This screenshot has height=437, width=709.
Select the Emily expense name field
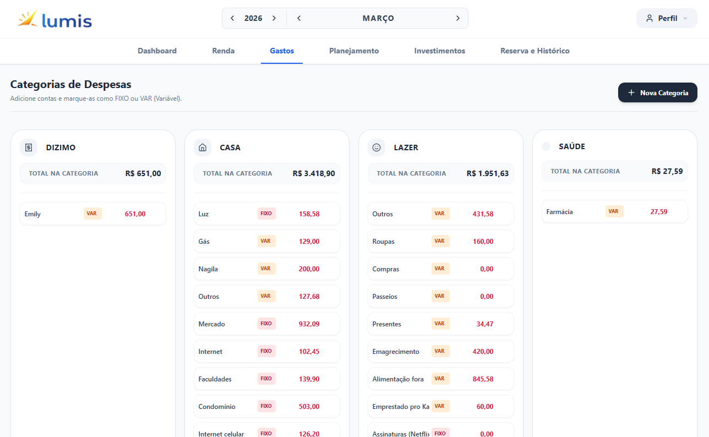tap(50, 214)
